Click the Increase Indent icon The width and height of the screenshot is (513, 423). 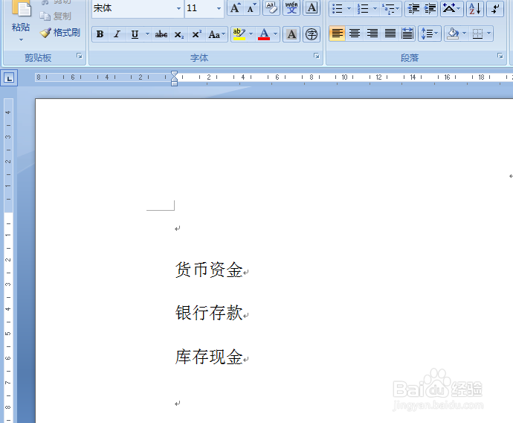430,8
